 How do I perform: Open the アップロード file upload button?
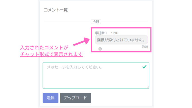click(75, 98)
